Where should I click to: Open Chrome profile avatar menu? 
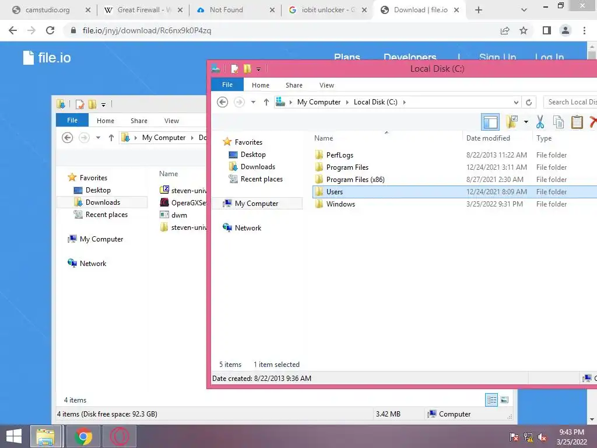click(566, 30)
